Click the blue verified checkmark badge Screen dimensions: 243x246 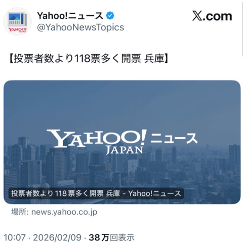tap(110, 16)
